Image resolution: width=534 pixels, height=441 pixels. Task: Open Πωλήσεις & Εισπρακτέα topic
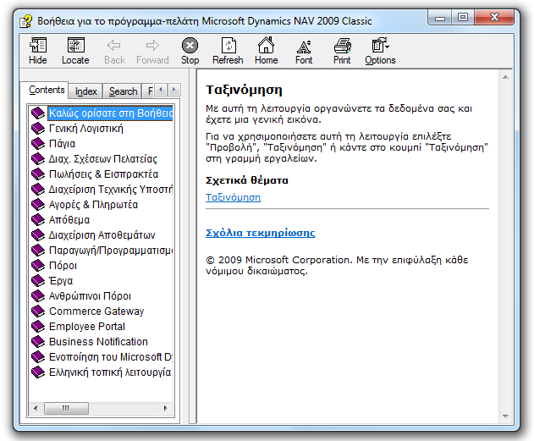click(103, 174)
